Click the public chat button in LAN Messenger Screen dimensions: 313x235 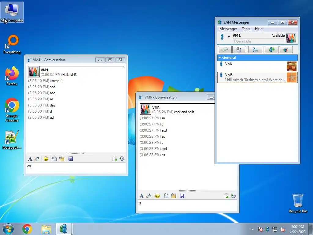286,50
